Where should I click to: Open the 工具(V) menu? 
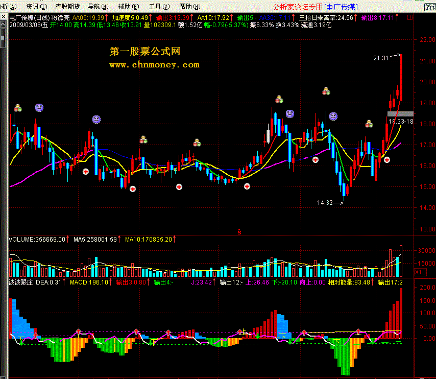click(159, 7)
